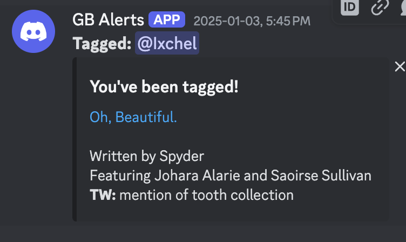Open the @Ixchel mention profile
Viewport: 406px width, 242px height.
(167, 44)
